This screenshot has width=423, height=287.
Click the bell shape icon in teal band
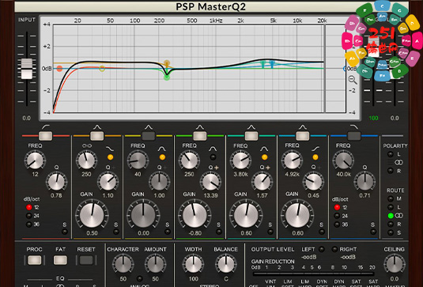click(264, 149)
